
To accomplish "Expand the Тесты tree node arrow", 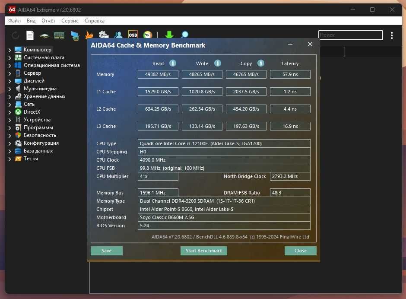I will tap(10, 159).
